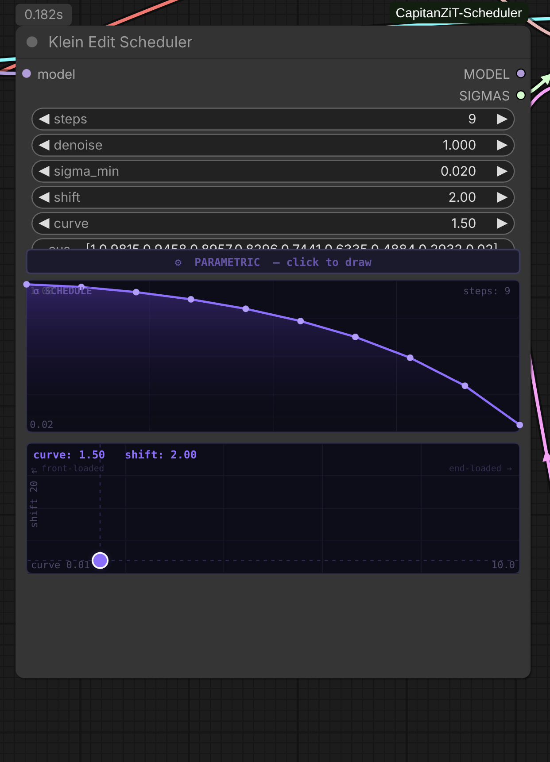Image resolution: width=550 pixels, height=762 pixels.
Task: Click the curve/shift control handle dot
Action: click(100, 561)
